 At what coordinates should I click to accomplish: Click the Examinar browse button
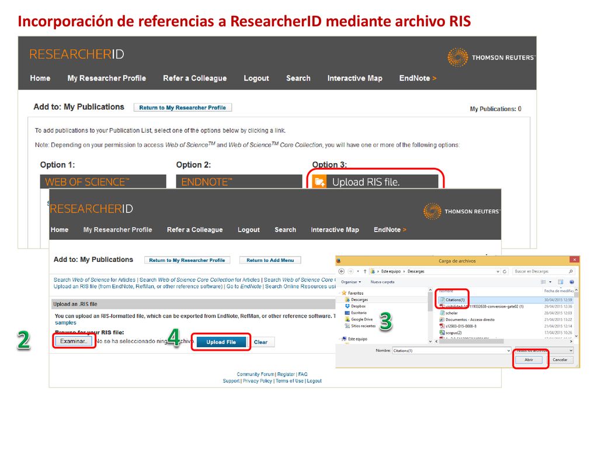(x=74, y=341)
